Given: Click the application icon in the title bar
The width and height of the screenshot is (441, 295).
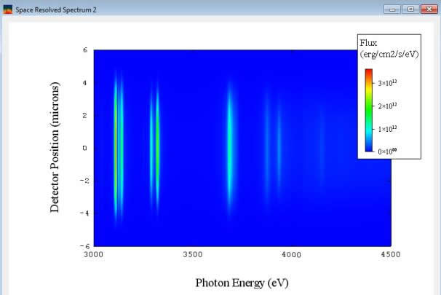Looking at the screenshot, I should point(8,9).
